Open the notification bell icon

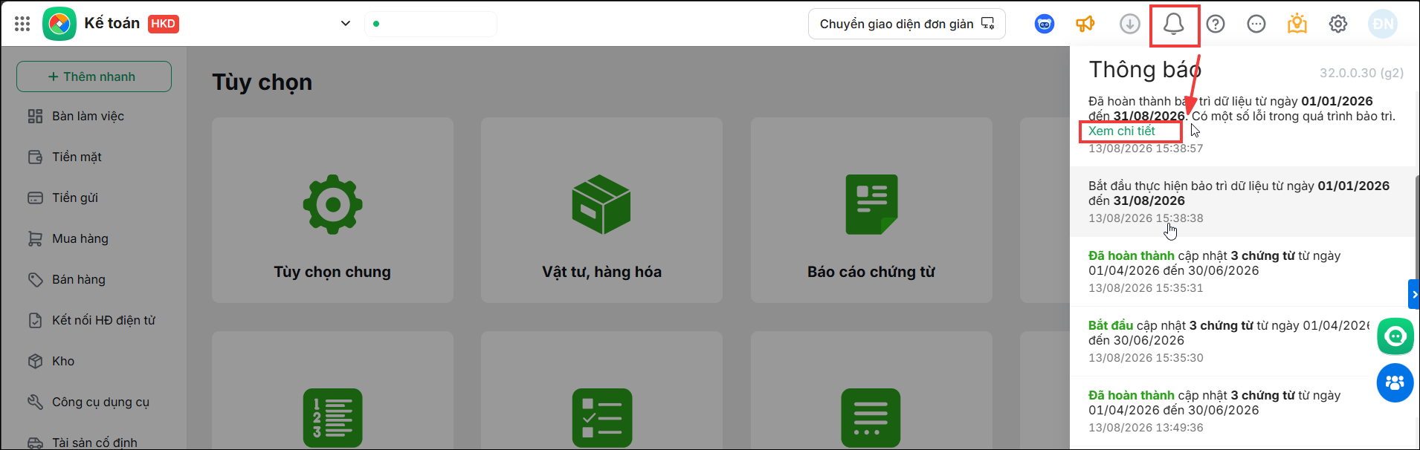click(x=1173, y=24)
